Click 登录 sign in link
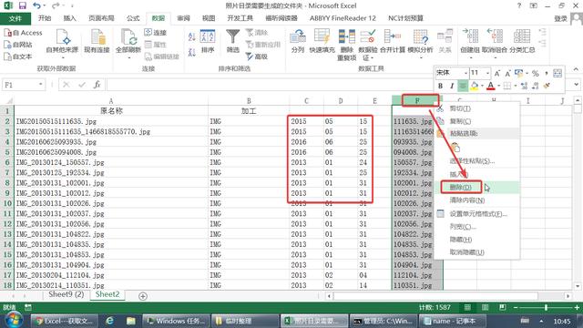The image size is (583, 328). coord(561,18)
